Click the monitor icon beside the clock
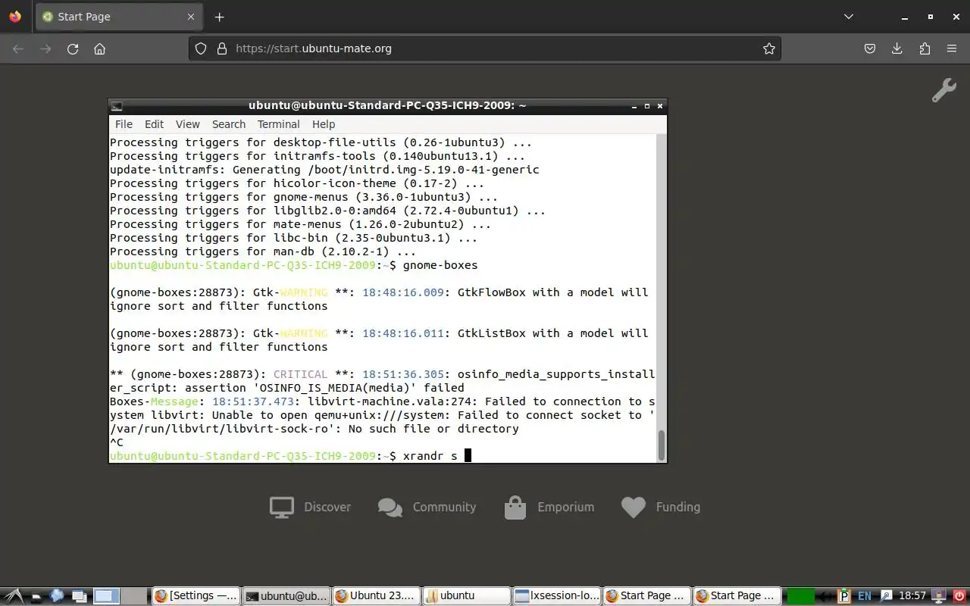 pyautogui.click(x=939, y=596)
